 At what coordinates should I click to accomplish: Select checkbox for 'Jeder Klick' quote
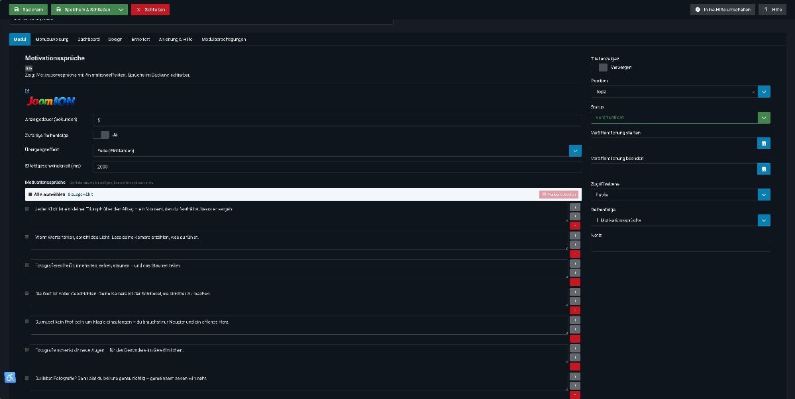[x=27, y=209]
